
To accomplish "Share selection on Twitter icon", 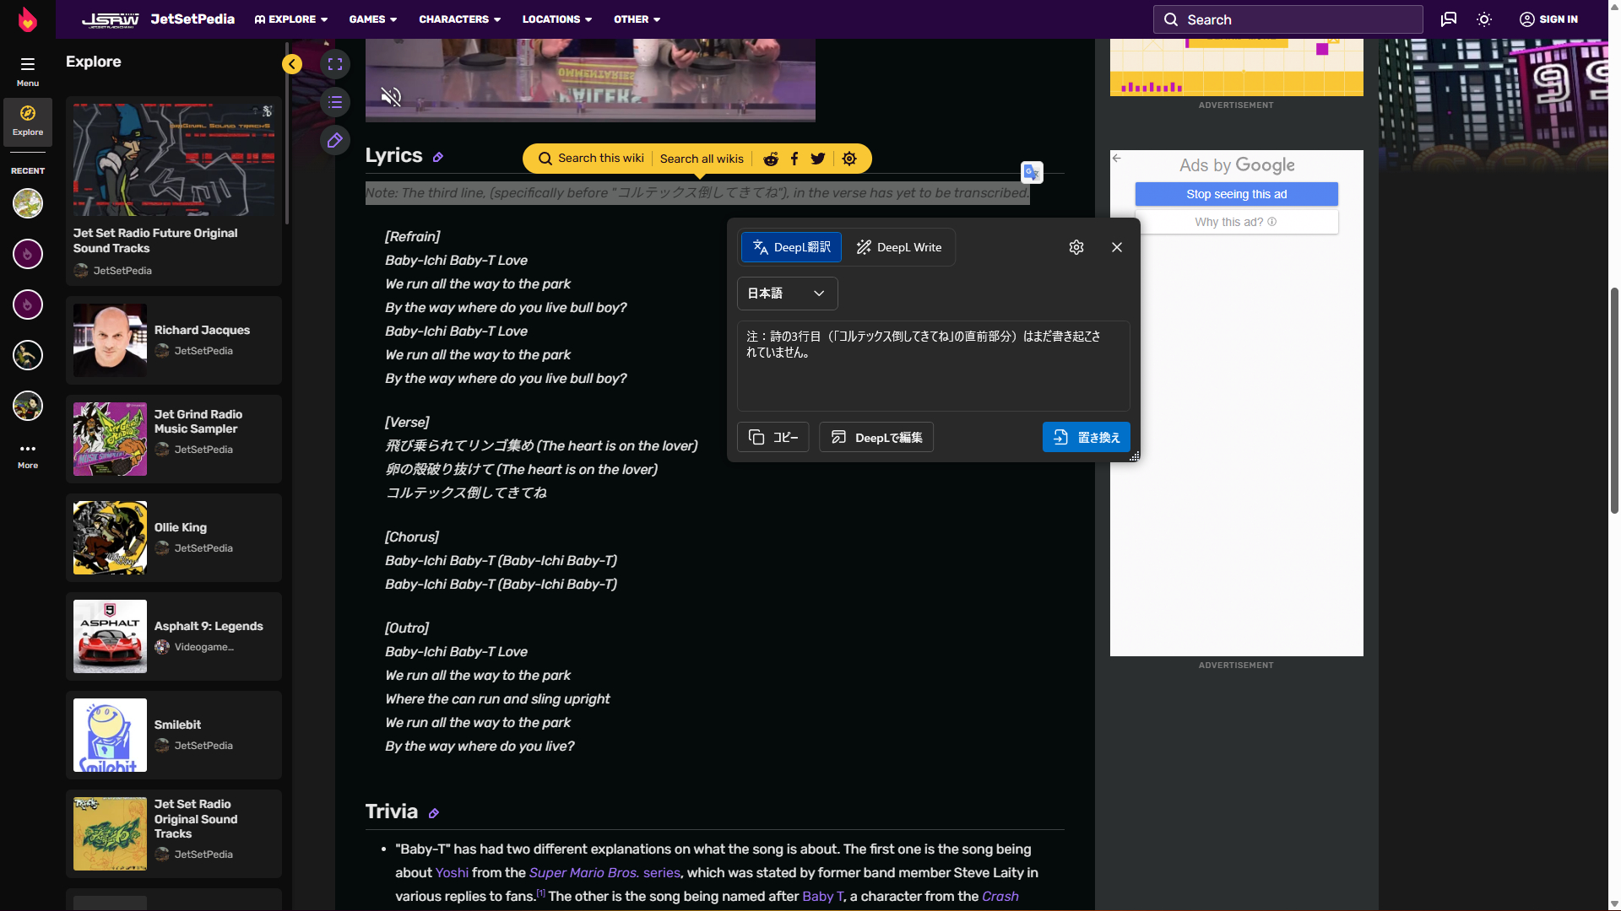I will click(818, 159).
